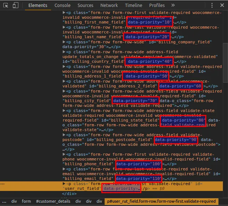
Task: Close the DevTools panel
Action: [222, 5]
